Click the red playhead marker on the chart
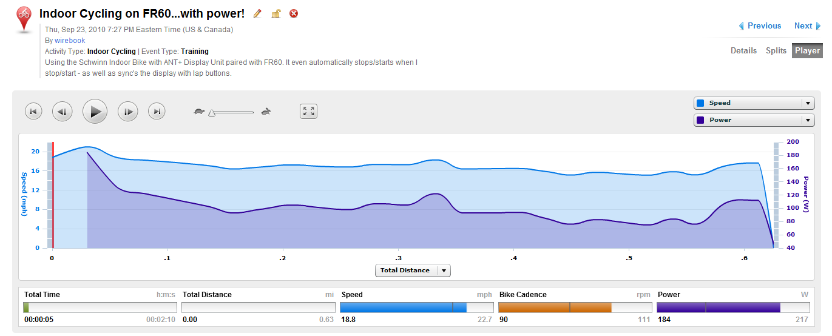 pyautogui.click(x=53, y=195)
